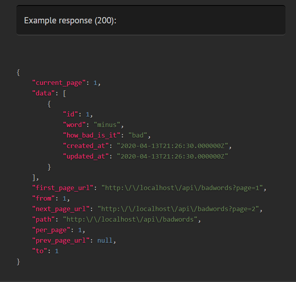This screenshot has height=282, width=296.
Task: Select the "current_page" key
Action: 59,83
